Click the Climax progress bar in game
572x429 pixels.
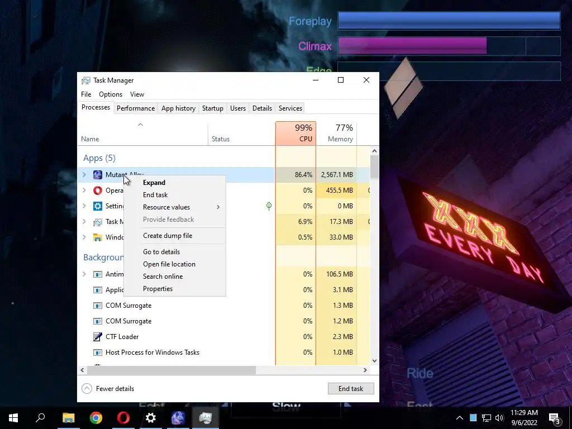pyautogui.click(x=449, y=46)
